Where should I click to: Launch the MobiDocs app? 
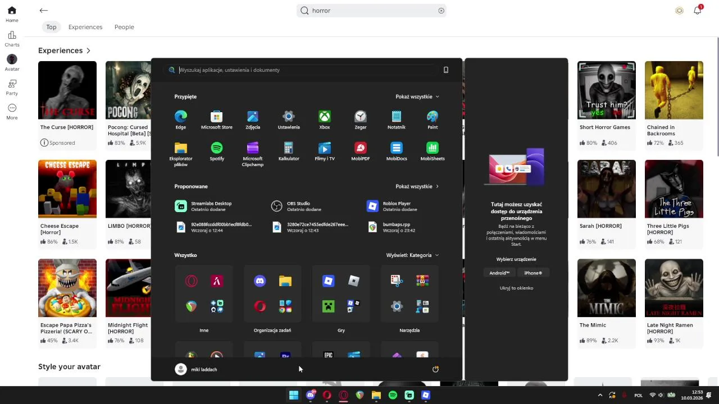tap(396, 151)
